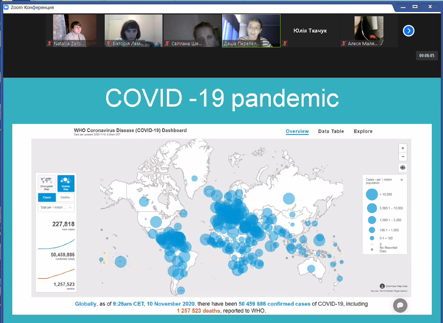
Task: Click muted mic icon on Алеся Маля tile
Action: coord(344,44)
